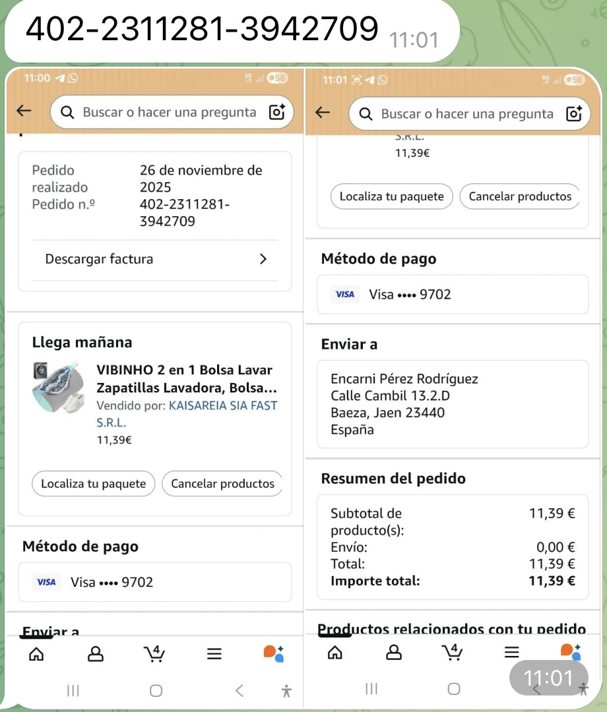Image resolution: width=607 pixels, height=712 pixels.
Task: Go to Home tab in left screenshot
Action: [x=36, y=654]
